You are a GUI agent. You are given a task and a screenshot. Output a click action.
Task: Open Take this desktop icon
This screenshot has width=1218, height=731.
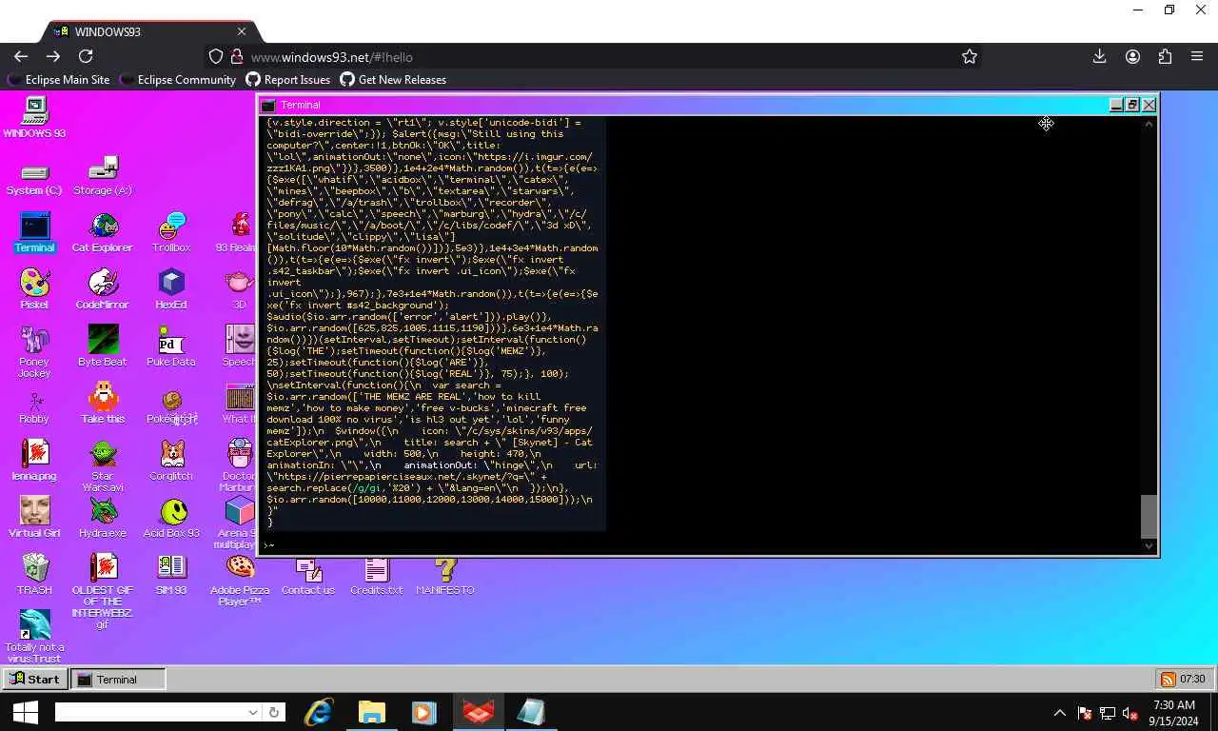click(103, 404)
